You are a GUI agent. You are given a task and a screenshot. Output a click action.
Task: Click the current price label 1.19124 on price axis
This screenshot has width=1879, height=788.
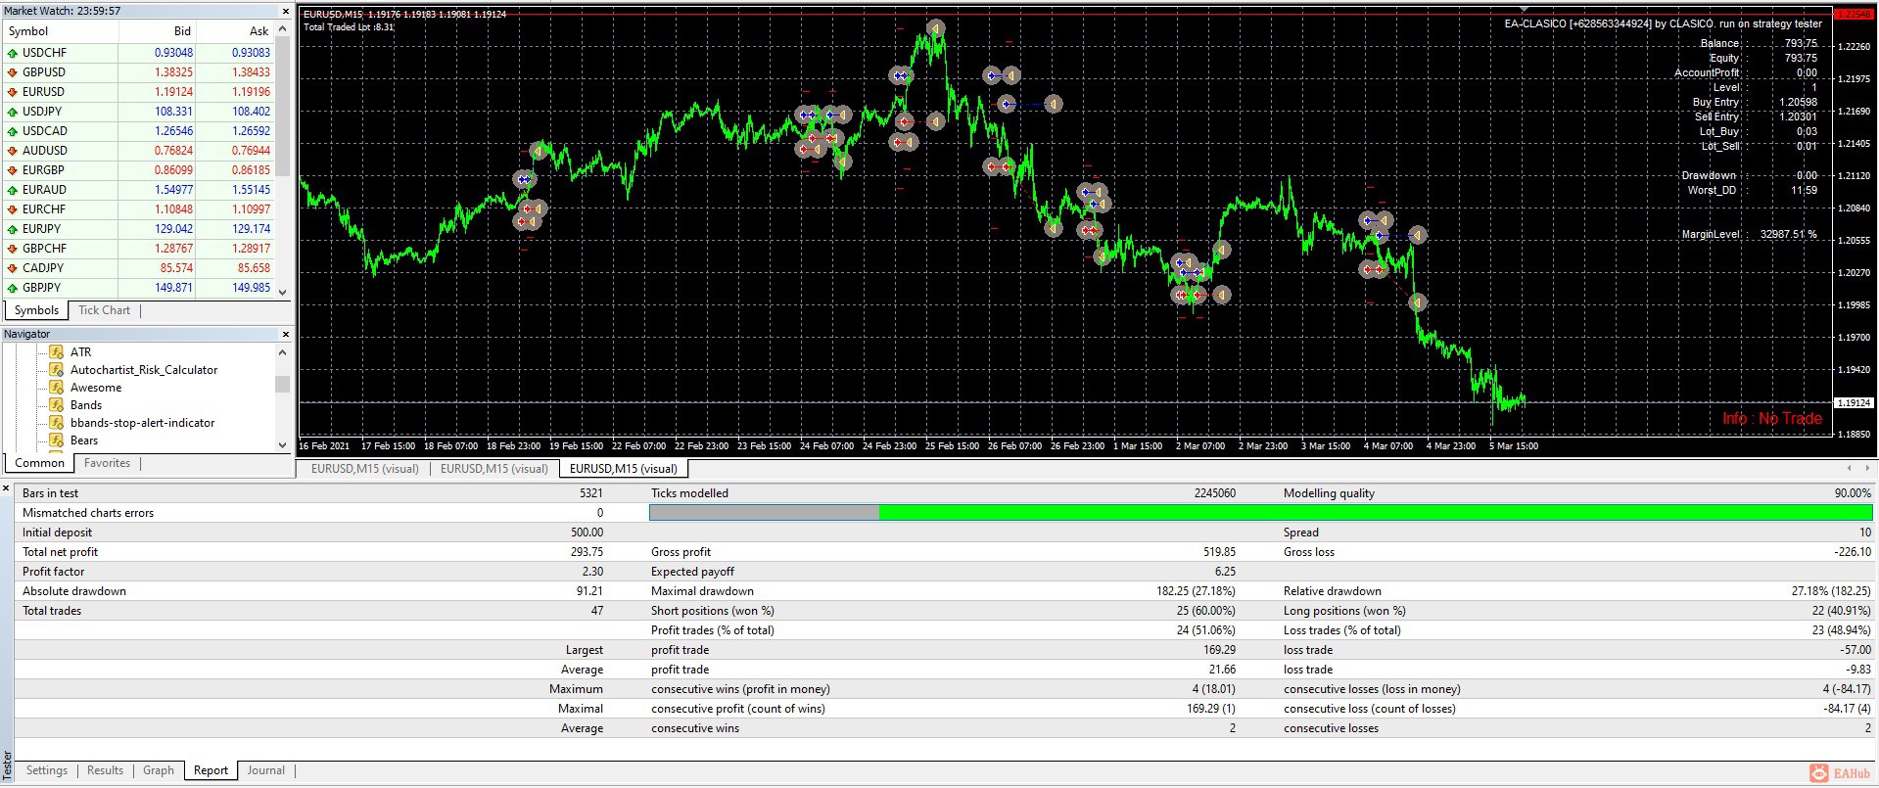1853,403
